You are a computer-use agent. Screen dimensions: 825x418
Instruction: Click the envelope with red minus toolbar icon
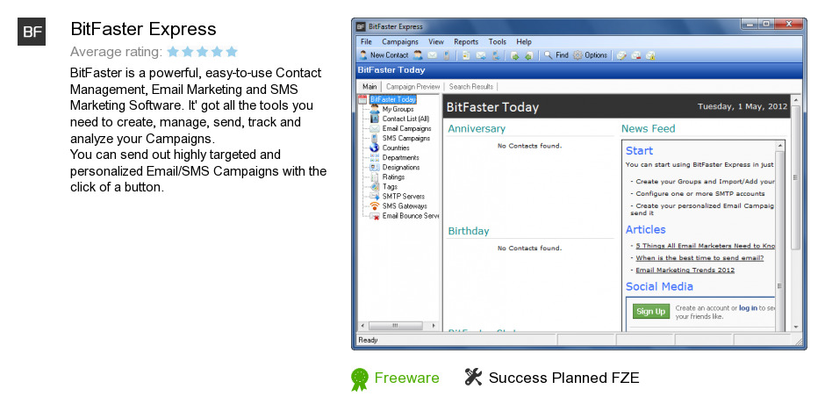point(636,54)
